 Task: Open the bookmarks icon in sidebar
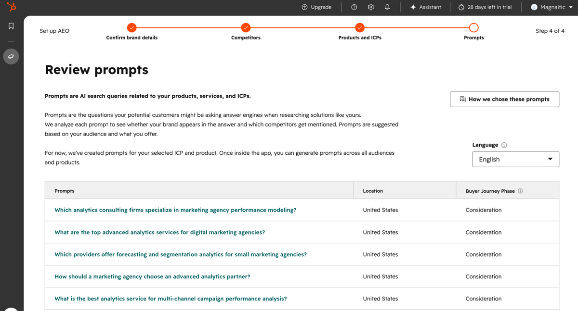[x=12, y=26]
